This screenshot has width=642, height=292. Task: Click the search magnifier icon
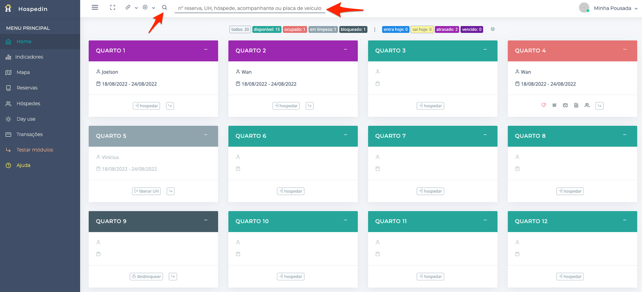pos(165,7)
